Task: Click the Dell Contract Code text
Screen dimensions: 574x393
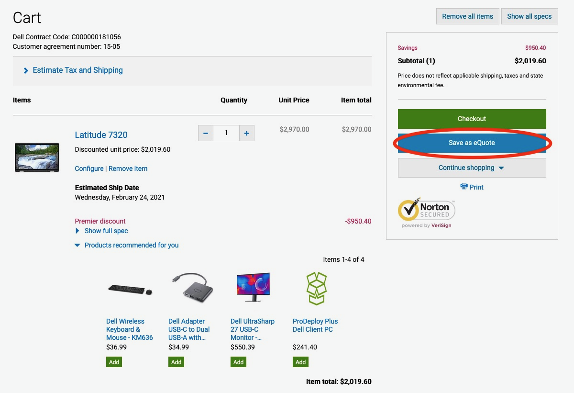Action: [66, 37]
